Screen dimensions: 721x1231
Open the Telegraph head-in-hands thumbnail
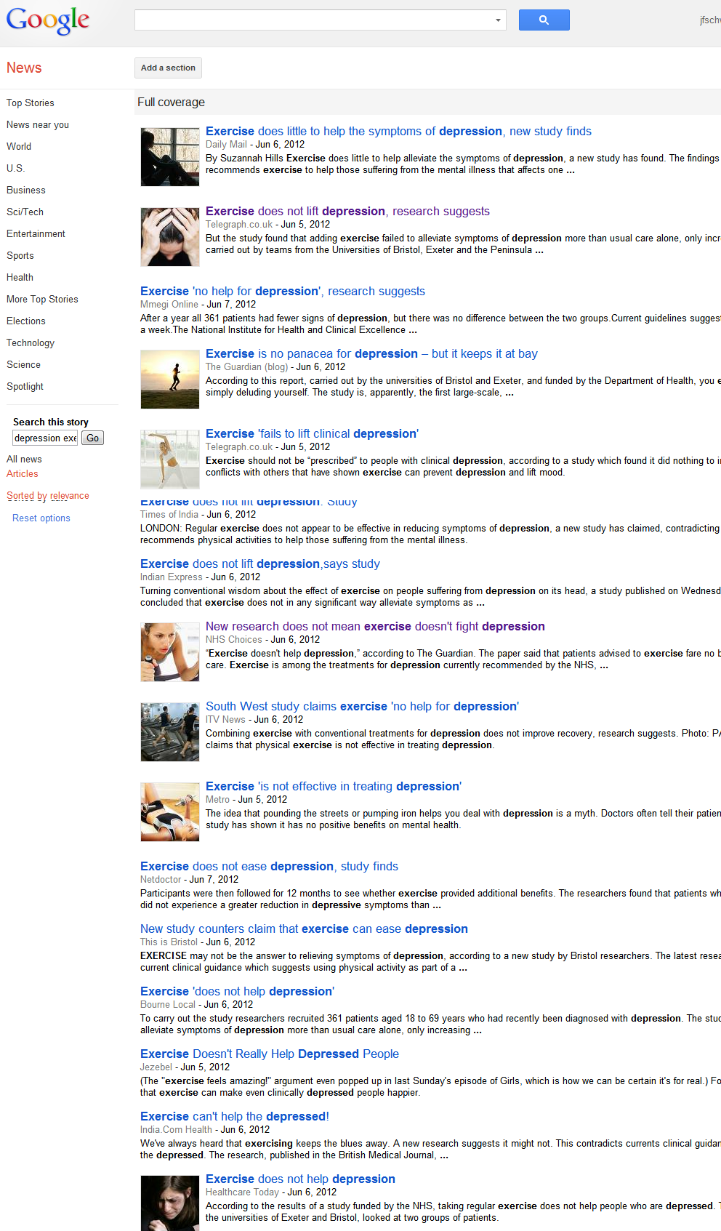pos(170,237)
